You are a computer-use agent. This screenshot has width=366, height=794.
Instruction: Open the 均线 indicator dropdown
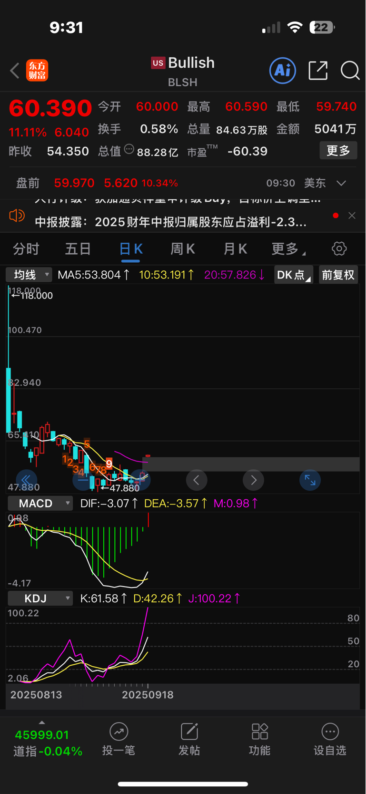[x=29, y=275]
